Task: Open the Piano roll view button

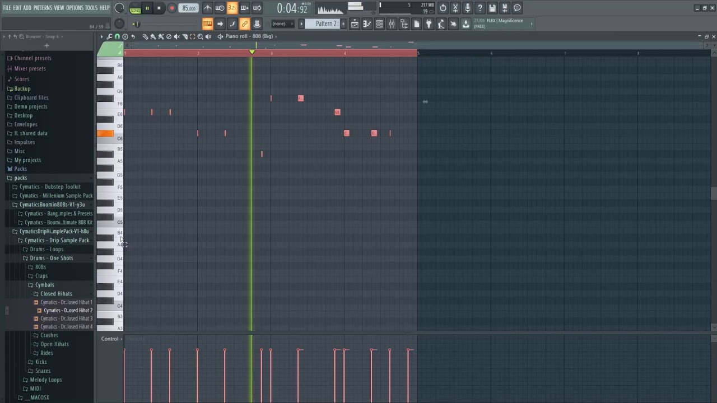Action: tap(367, 24)
